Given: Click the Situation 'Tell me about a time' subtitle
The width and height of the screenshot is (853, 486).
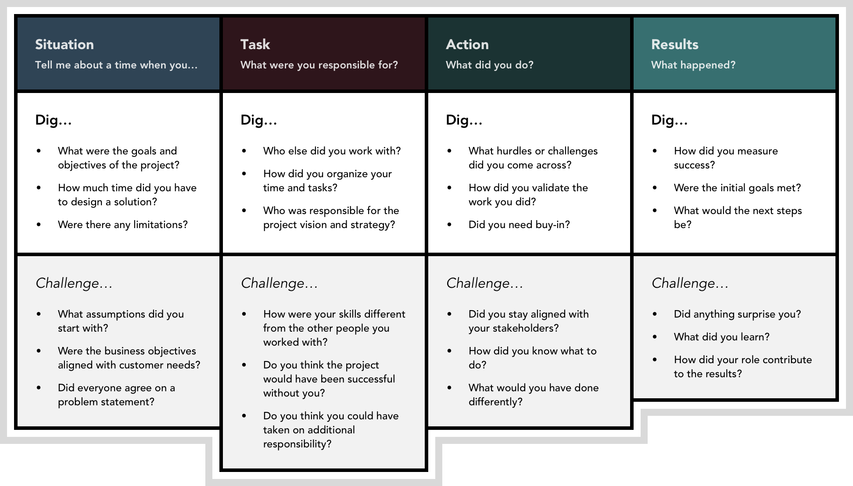Looking at the screenshot, I should [111, 65].
